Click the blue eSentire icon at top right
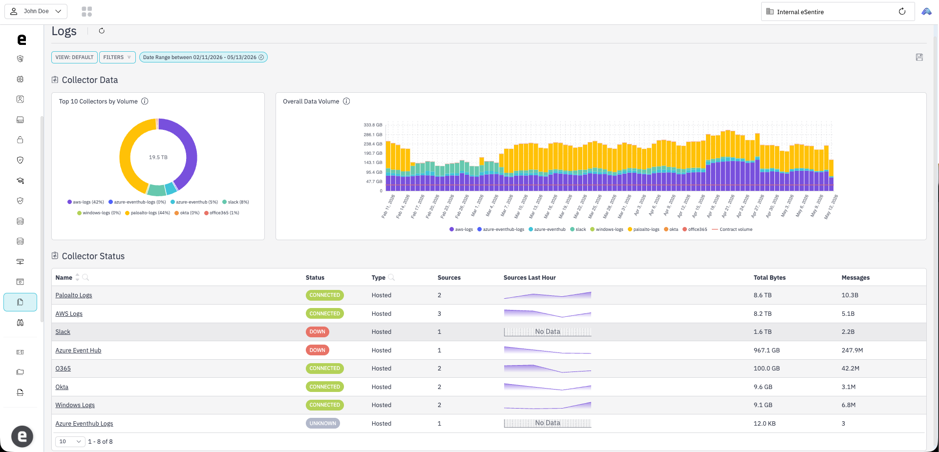939x452 pixels. 926,12
